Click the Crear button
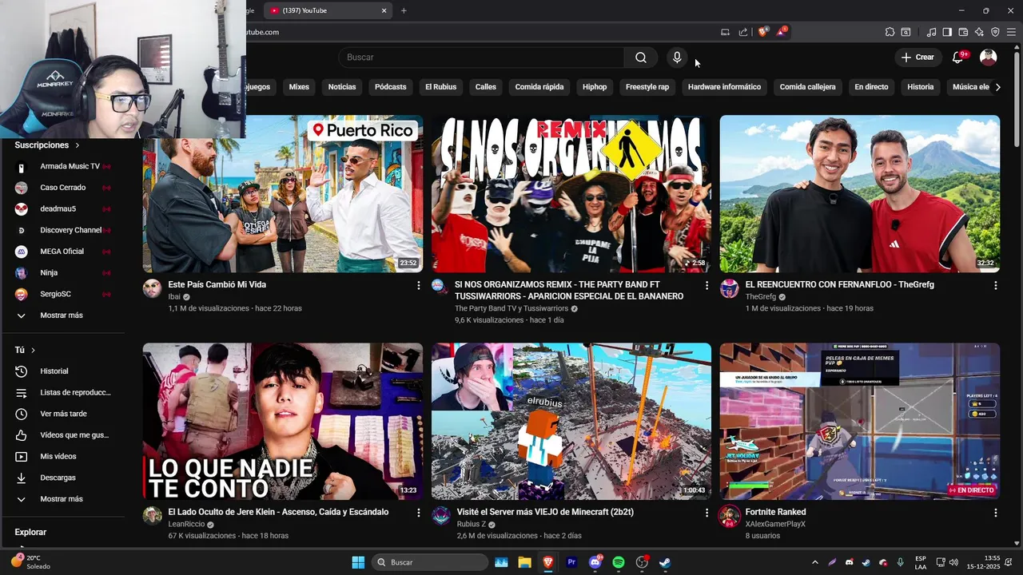This screenshot has width=1023, height=575. coord(918,57)
